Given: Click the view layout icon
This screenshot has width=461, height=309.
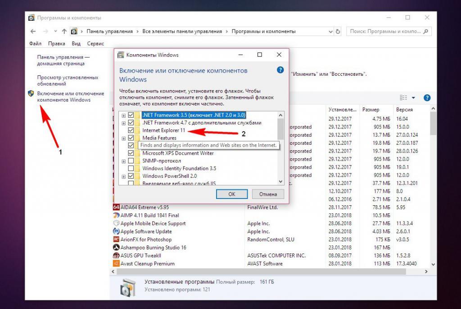Looking at the screenshot, I should coord(403,98).
